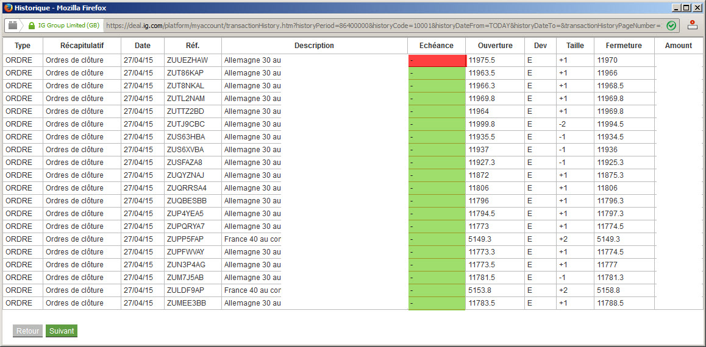Click inside the URL address field

click(x=383, y=26)
